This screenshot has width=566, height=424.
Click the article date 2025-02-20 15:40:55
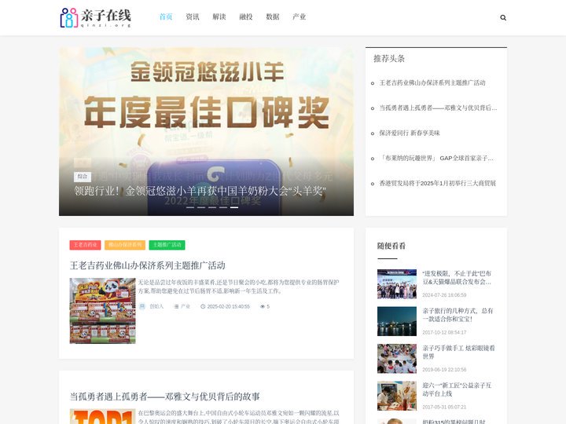[x=228, y=306]
